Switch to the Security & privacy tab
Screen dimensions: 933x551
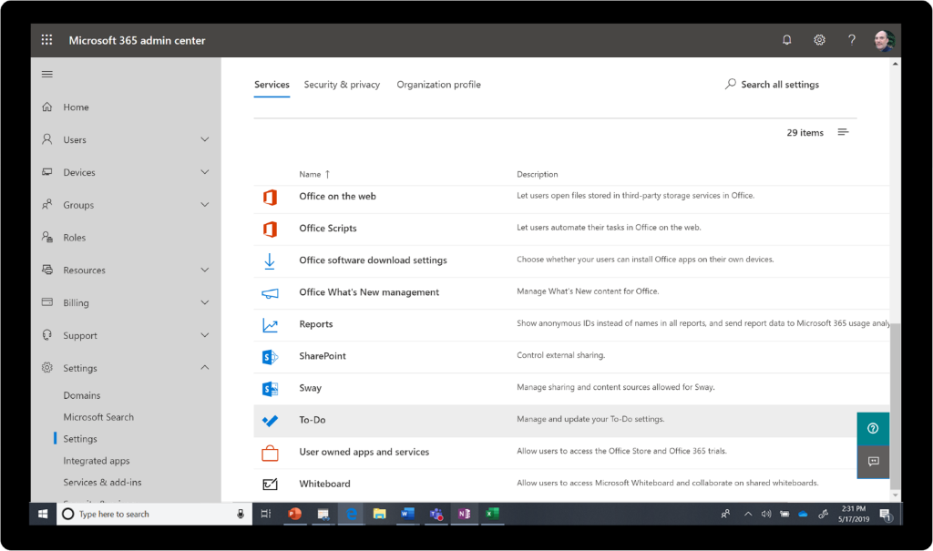(342, 84)
